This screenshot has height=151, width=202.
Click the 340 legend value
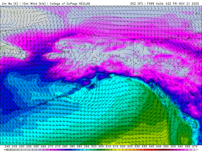(151, 146)
